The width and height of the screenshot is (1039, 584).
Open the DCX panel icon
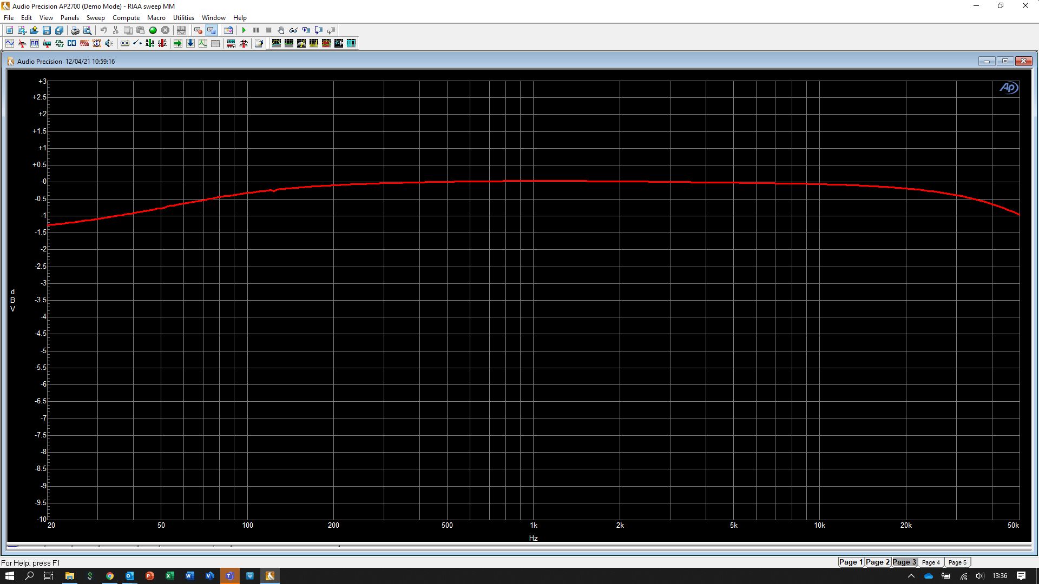[124, 43]
